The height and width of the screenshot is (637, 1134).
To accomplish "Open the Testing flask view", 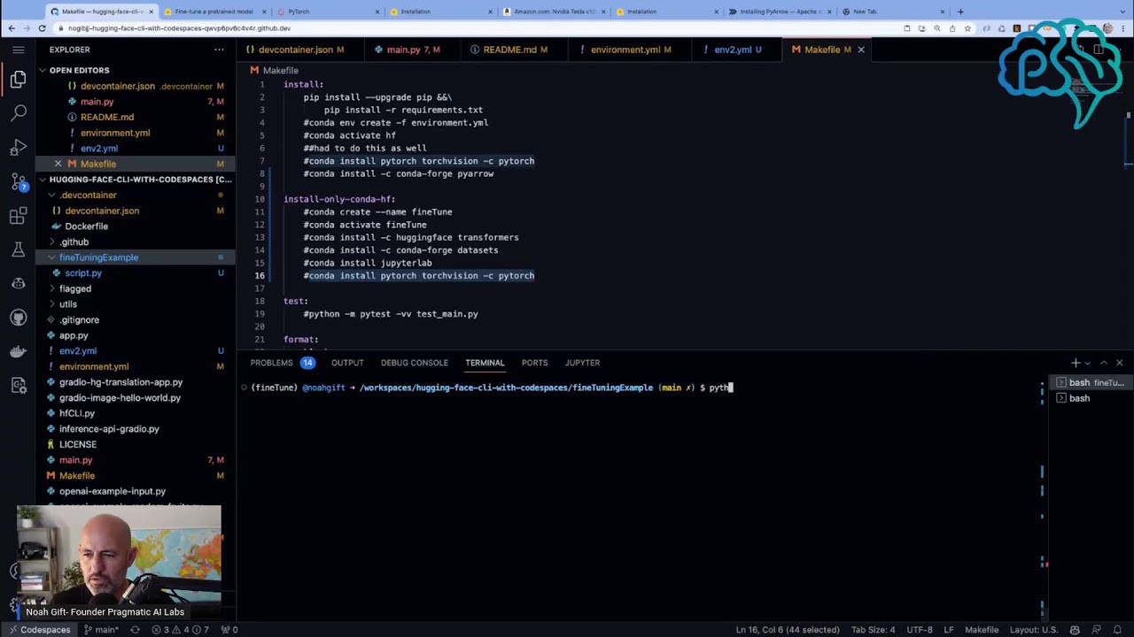I will pyautogui.click(x=19, y=249).
